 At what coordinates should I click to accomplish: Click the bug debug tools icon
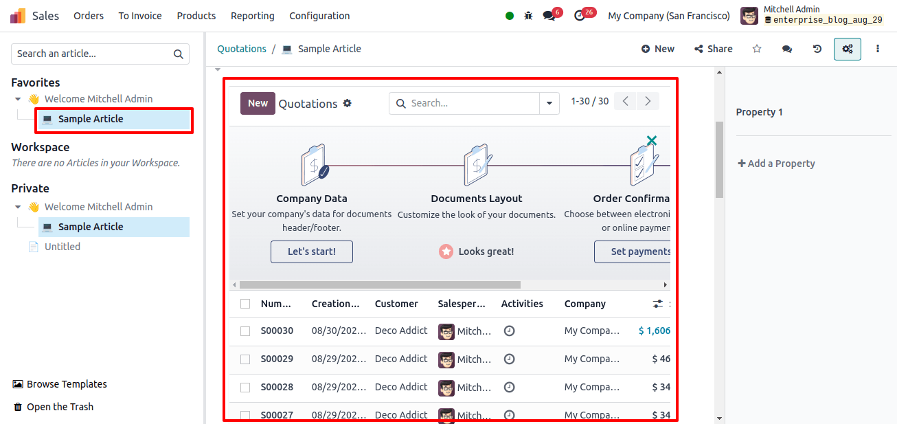click(528, 16)
